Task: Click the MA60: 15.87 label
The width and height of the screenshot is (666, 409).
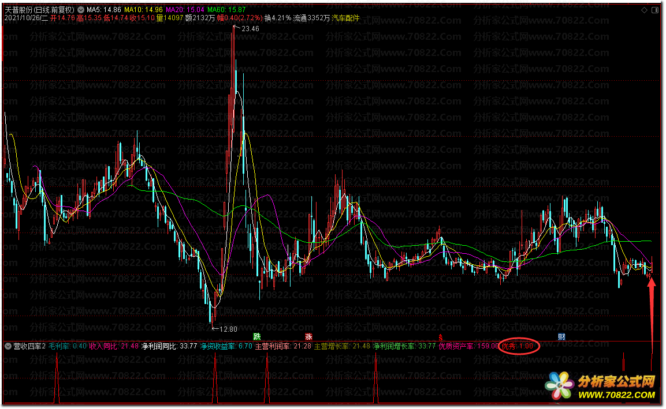Action: point(226,10)
